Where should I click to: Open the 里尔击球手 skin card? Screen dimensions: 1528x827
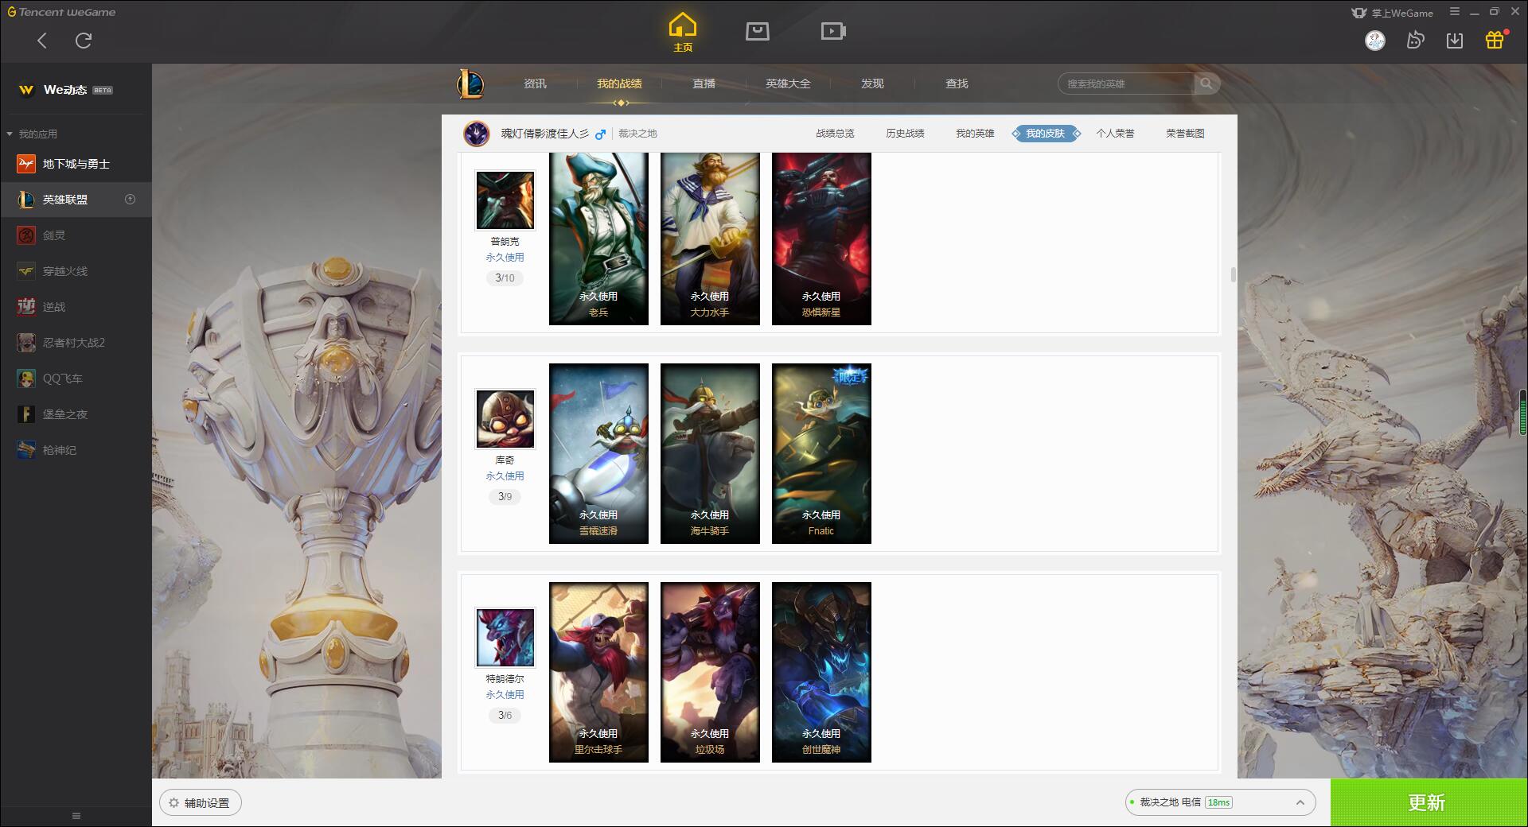point(598,672)
